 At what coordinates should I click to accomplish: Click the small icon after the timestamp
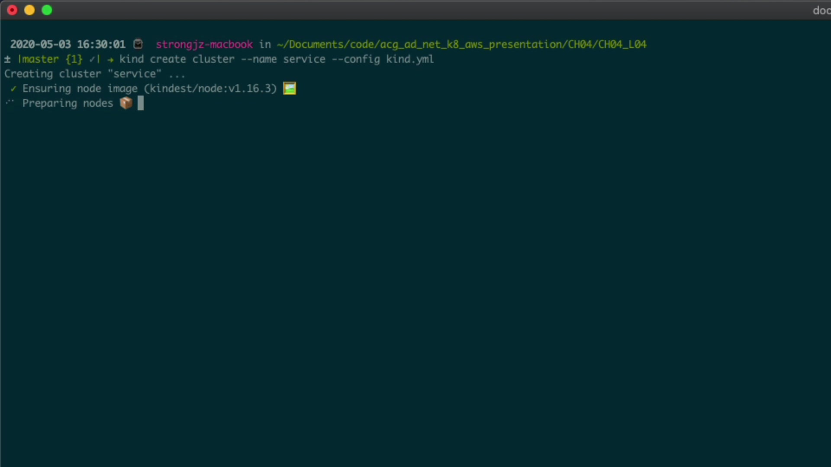tap(138, 44)
